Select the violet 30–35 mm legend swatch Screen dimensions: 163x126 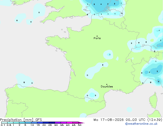tap(58, 123)
